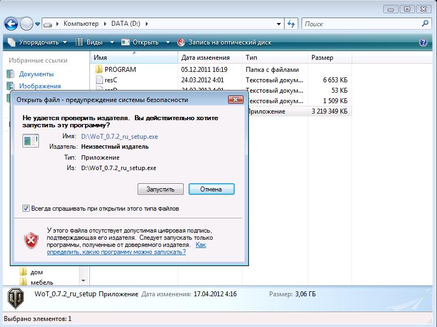Click the drive icon in address bar
The image size is (437, 327).
click(48, 25)
